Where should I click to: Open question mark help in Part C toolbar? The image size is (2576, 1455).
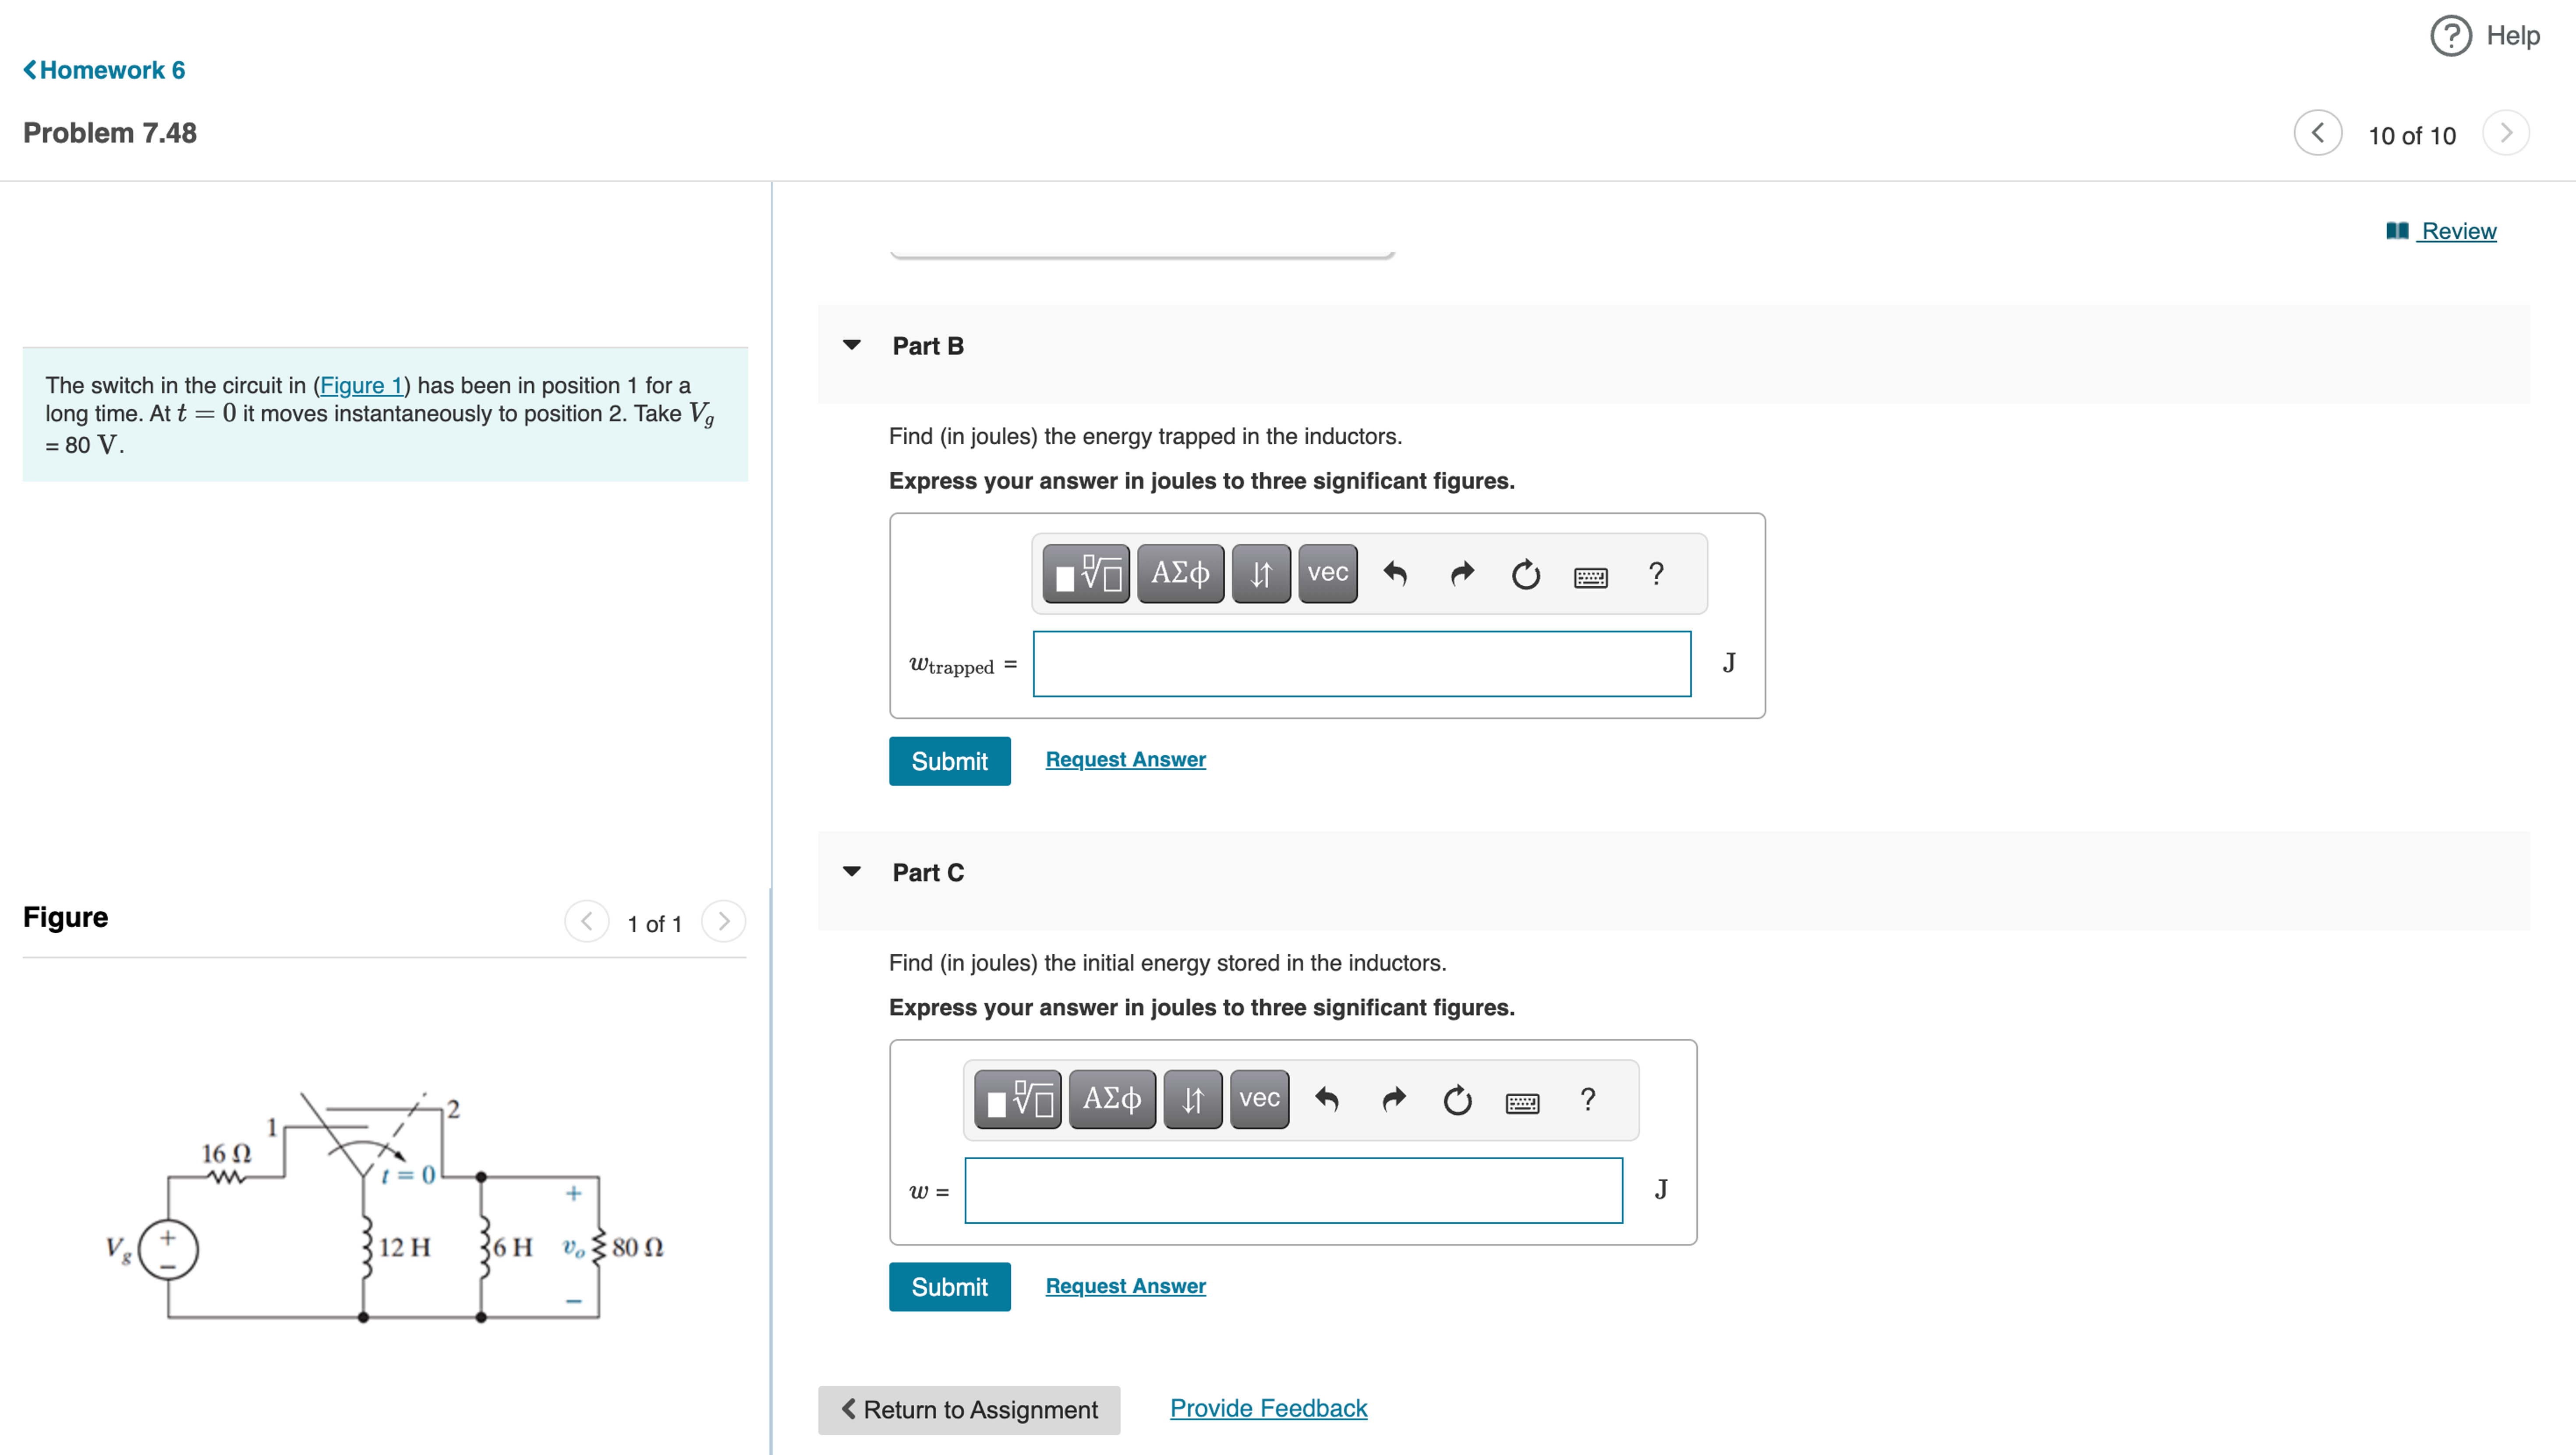(1588, 1100)
